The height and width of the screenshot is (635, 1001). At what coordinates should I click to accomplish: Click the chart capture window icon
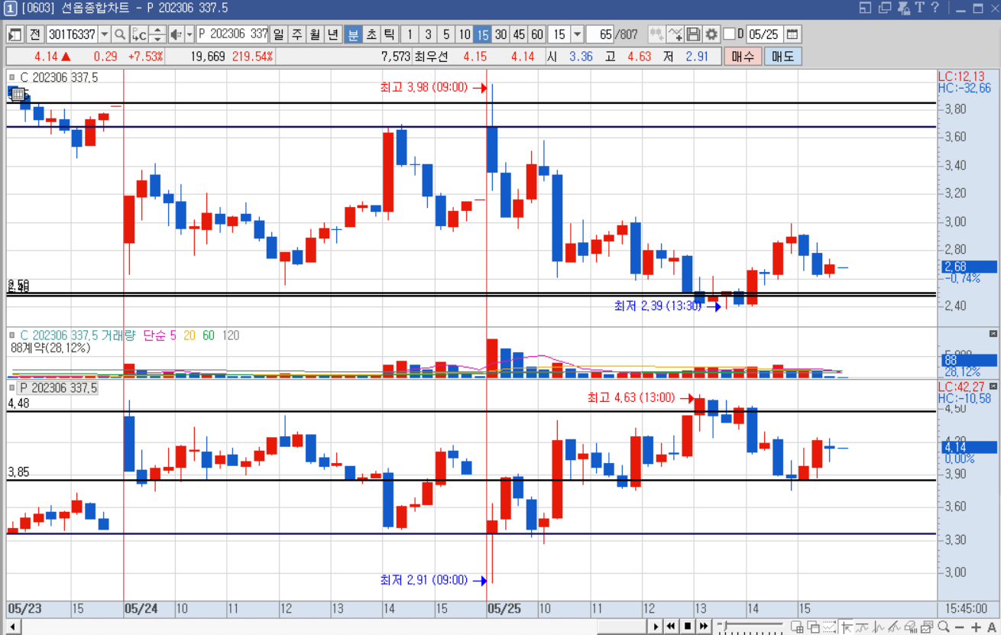pyautogui.click(x=927, y=627)
